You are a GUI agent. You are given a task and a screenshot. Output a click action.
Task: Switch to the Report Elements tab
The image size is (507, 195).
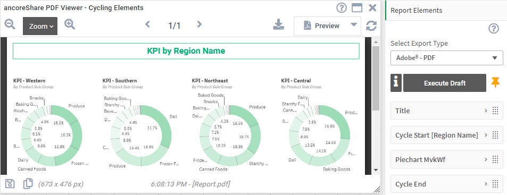(416, 10)
